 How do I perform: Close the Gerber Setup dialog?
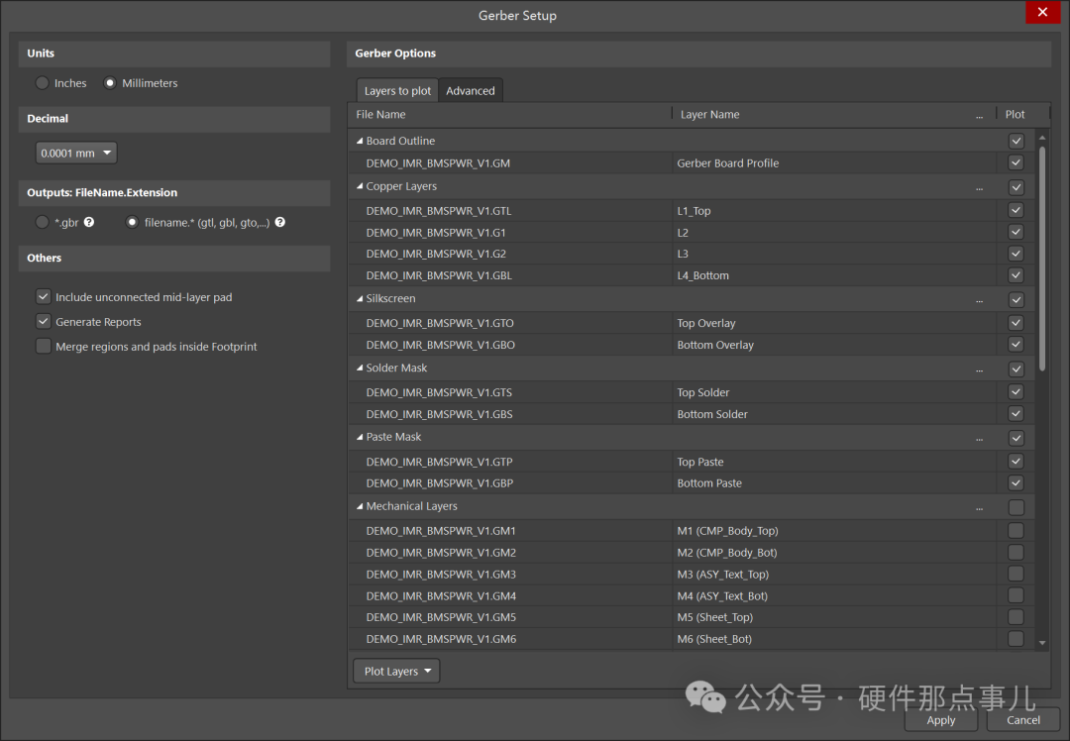click(1042, 12)
